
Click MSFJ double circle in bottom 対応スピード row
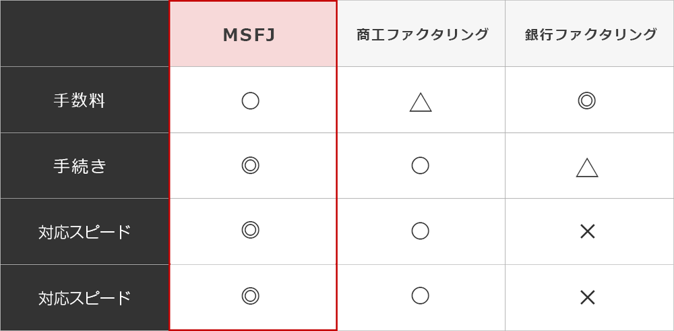tap(250, 296)
